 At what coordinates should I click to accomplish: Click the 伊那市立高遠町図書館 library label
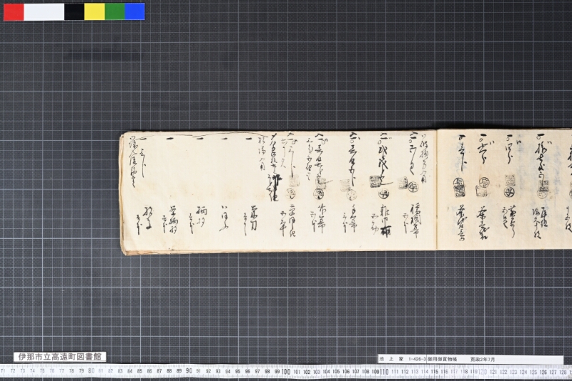coord(60,357)
